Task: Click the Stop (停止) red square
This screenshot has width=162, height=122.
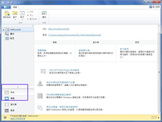Action: pos(28,15)
